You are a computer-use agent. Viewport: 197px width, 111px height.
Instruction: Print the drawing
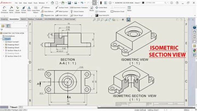pos(76,3)
